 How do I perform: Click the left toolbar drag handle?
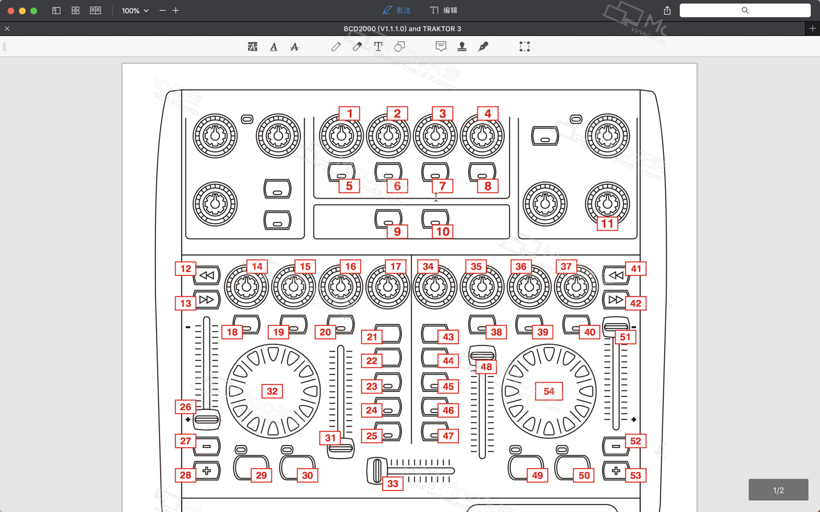click(5, 47)
